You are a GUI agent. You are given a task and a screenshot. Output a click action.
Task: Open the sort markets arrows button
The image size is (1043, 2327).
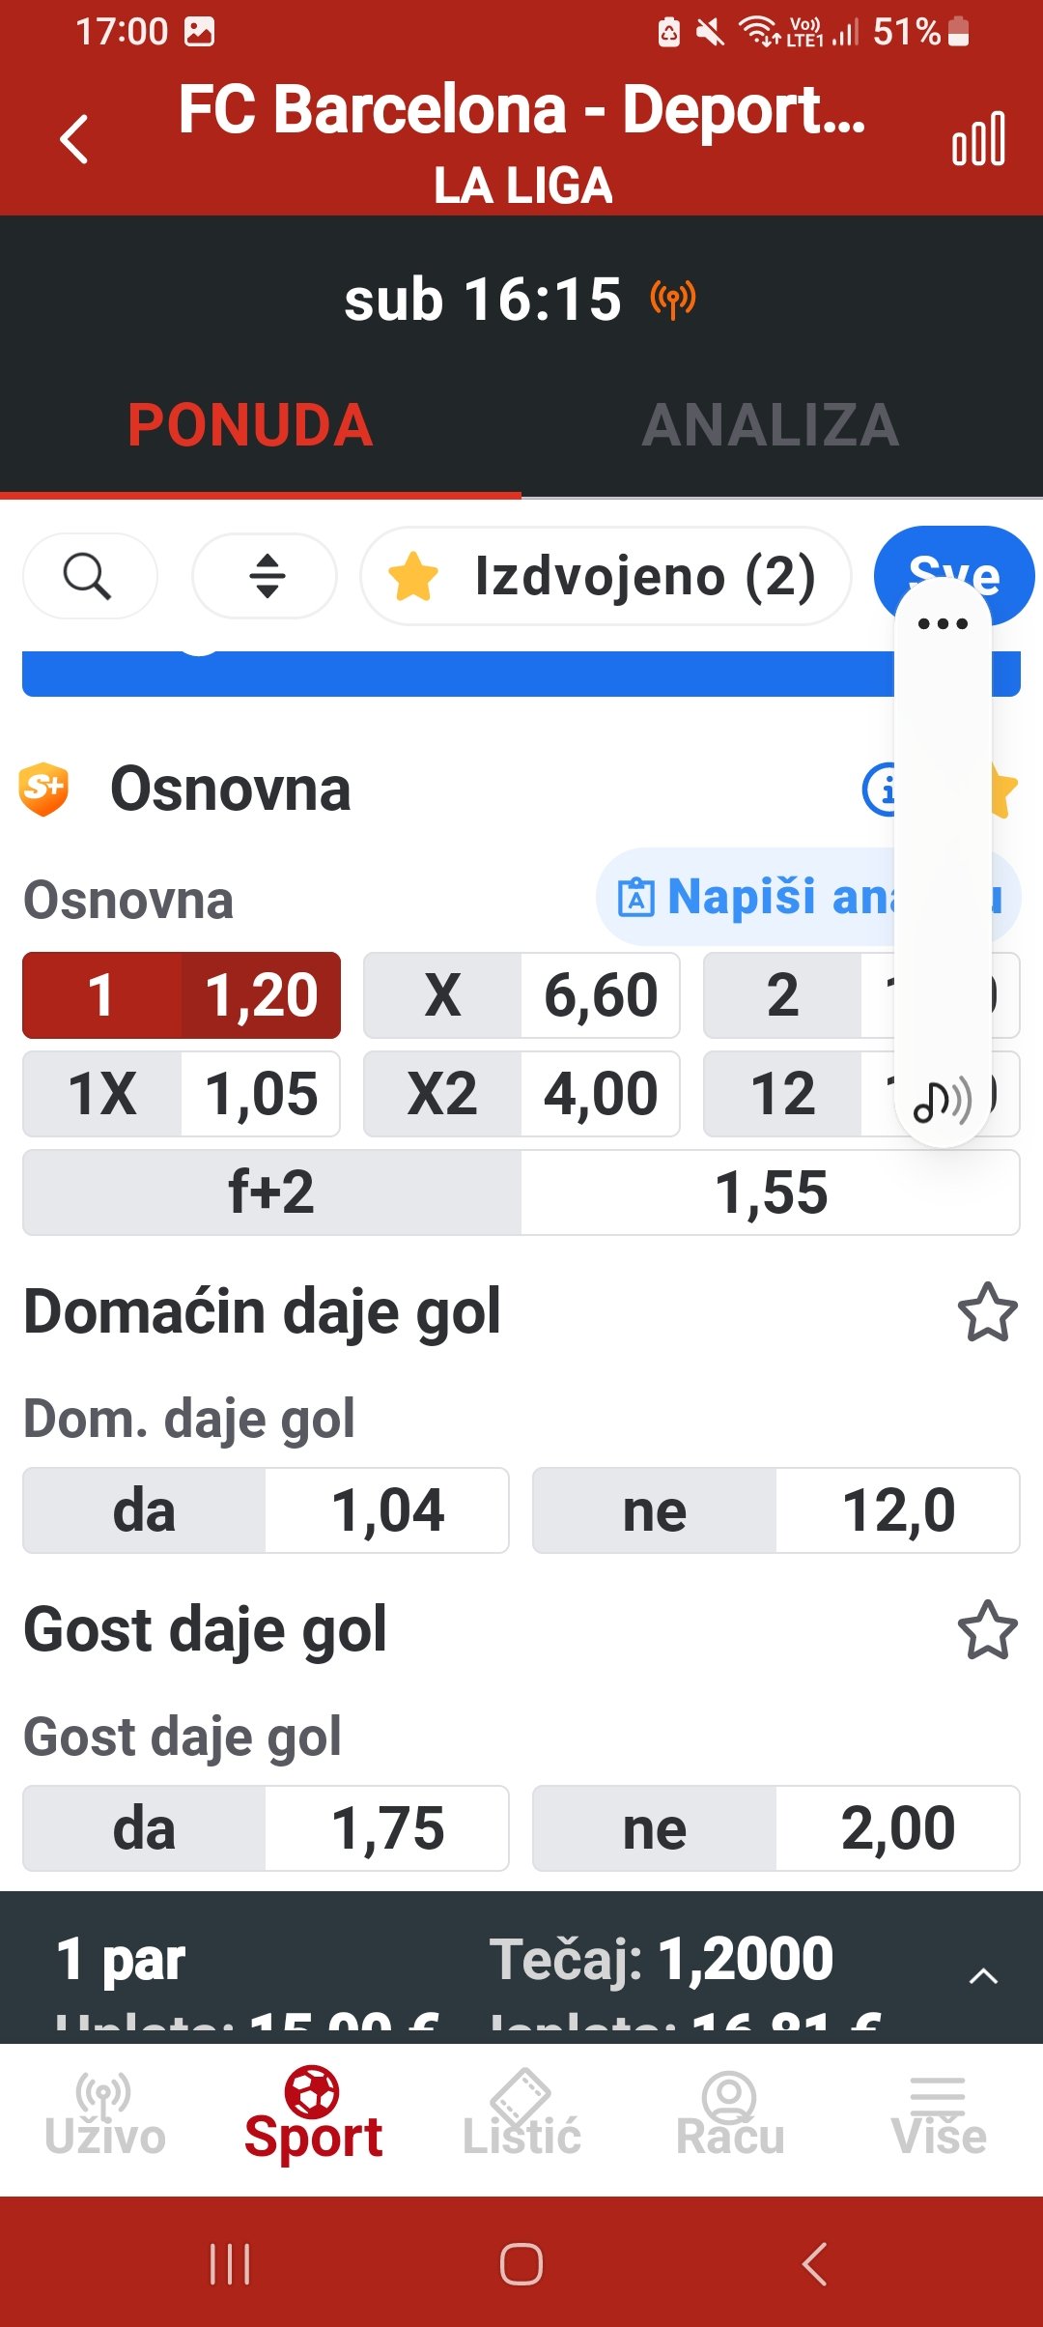click(x=267, y=577)
